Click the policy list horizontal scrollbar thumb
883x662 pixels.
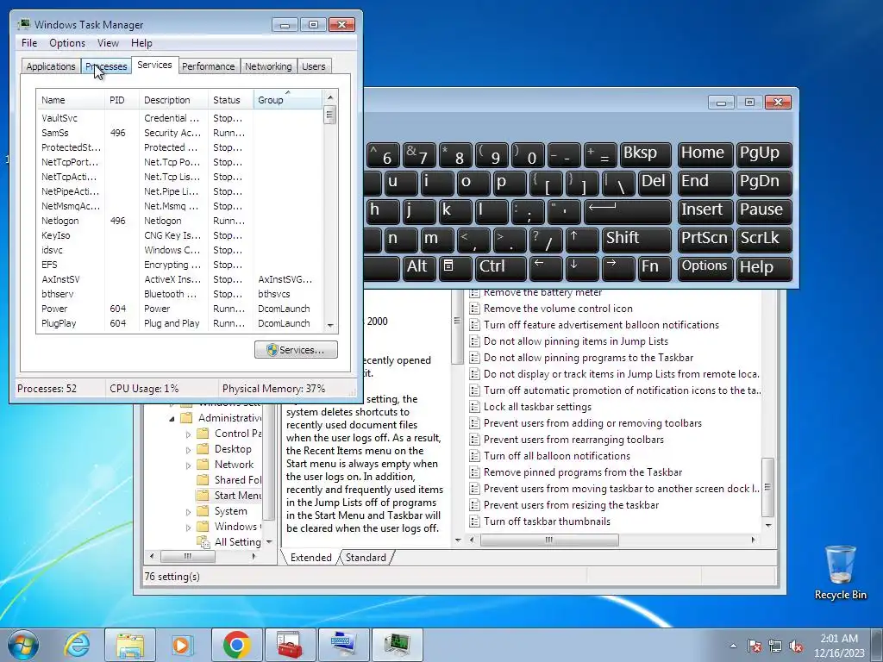549,540
